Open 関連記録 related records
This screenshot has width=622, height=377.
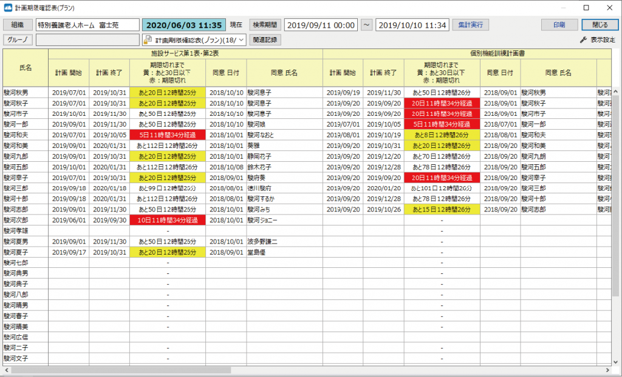pos(264,40)
